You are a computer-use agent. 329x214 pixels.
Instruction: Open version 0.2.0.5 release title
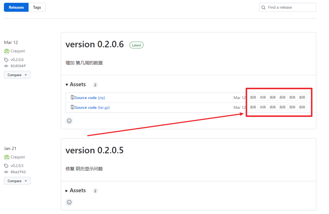pos(94,150)
